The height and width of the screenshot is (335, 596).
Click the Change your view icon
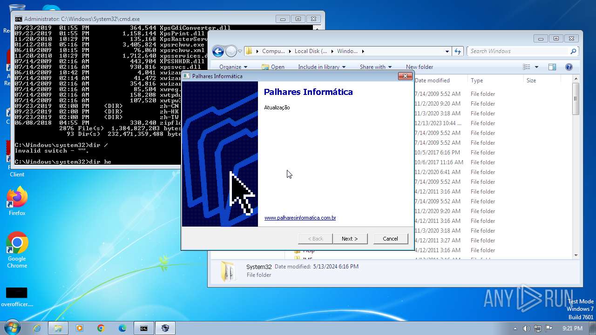(527, 67)
